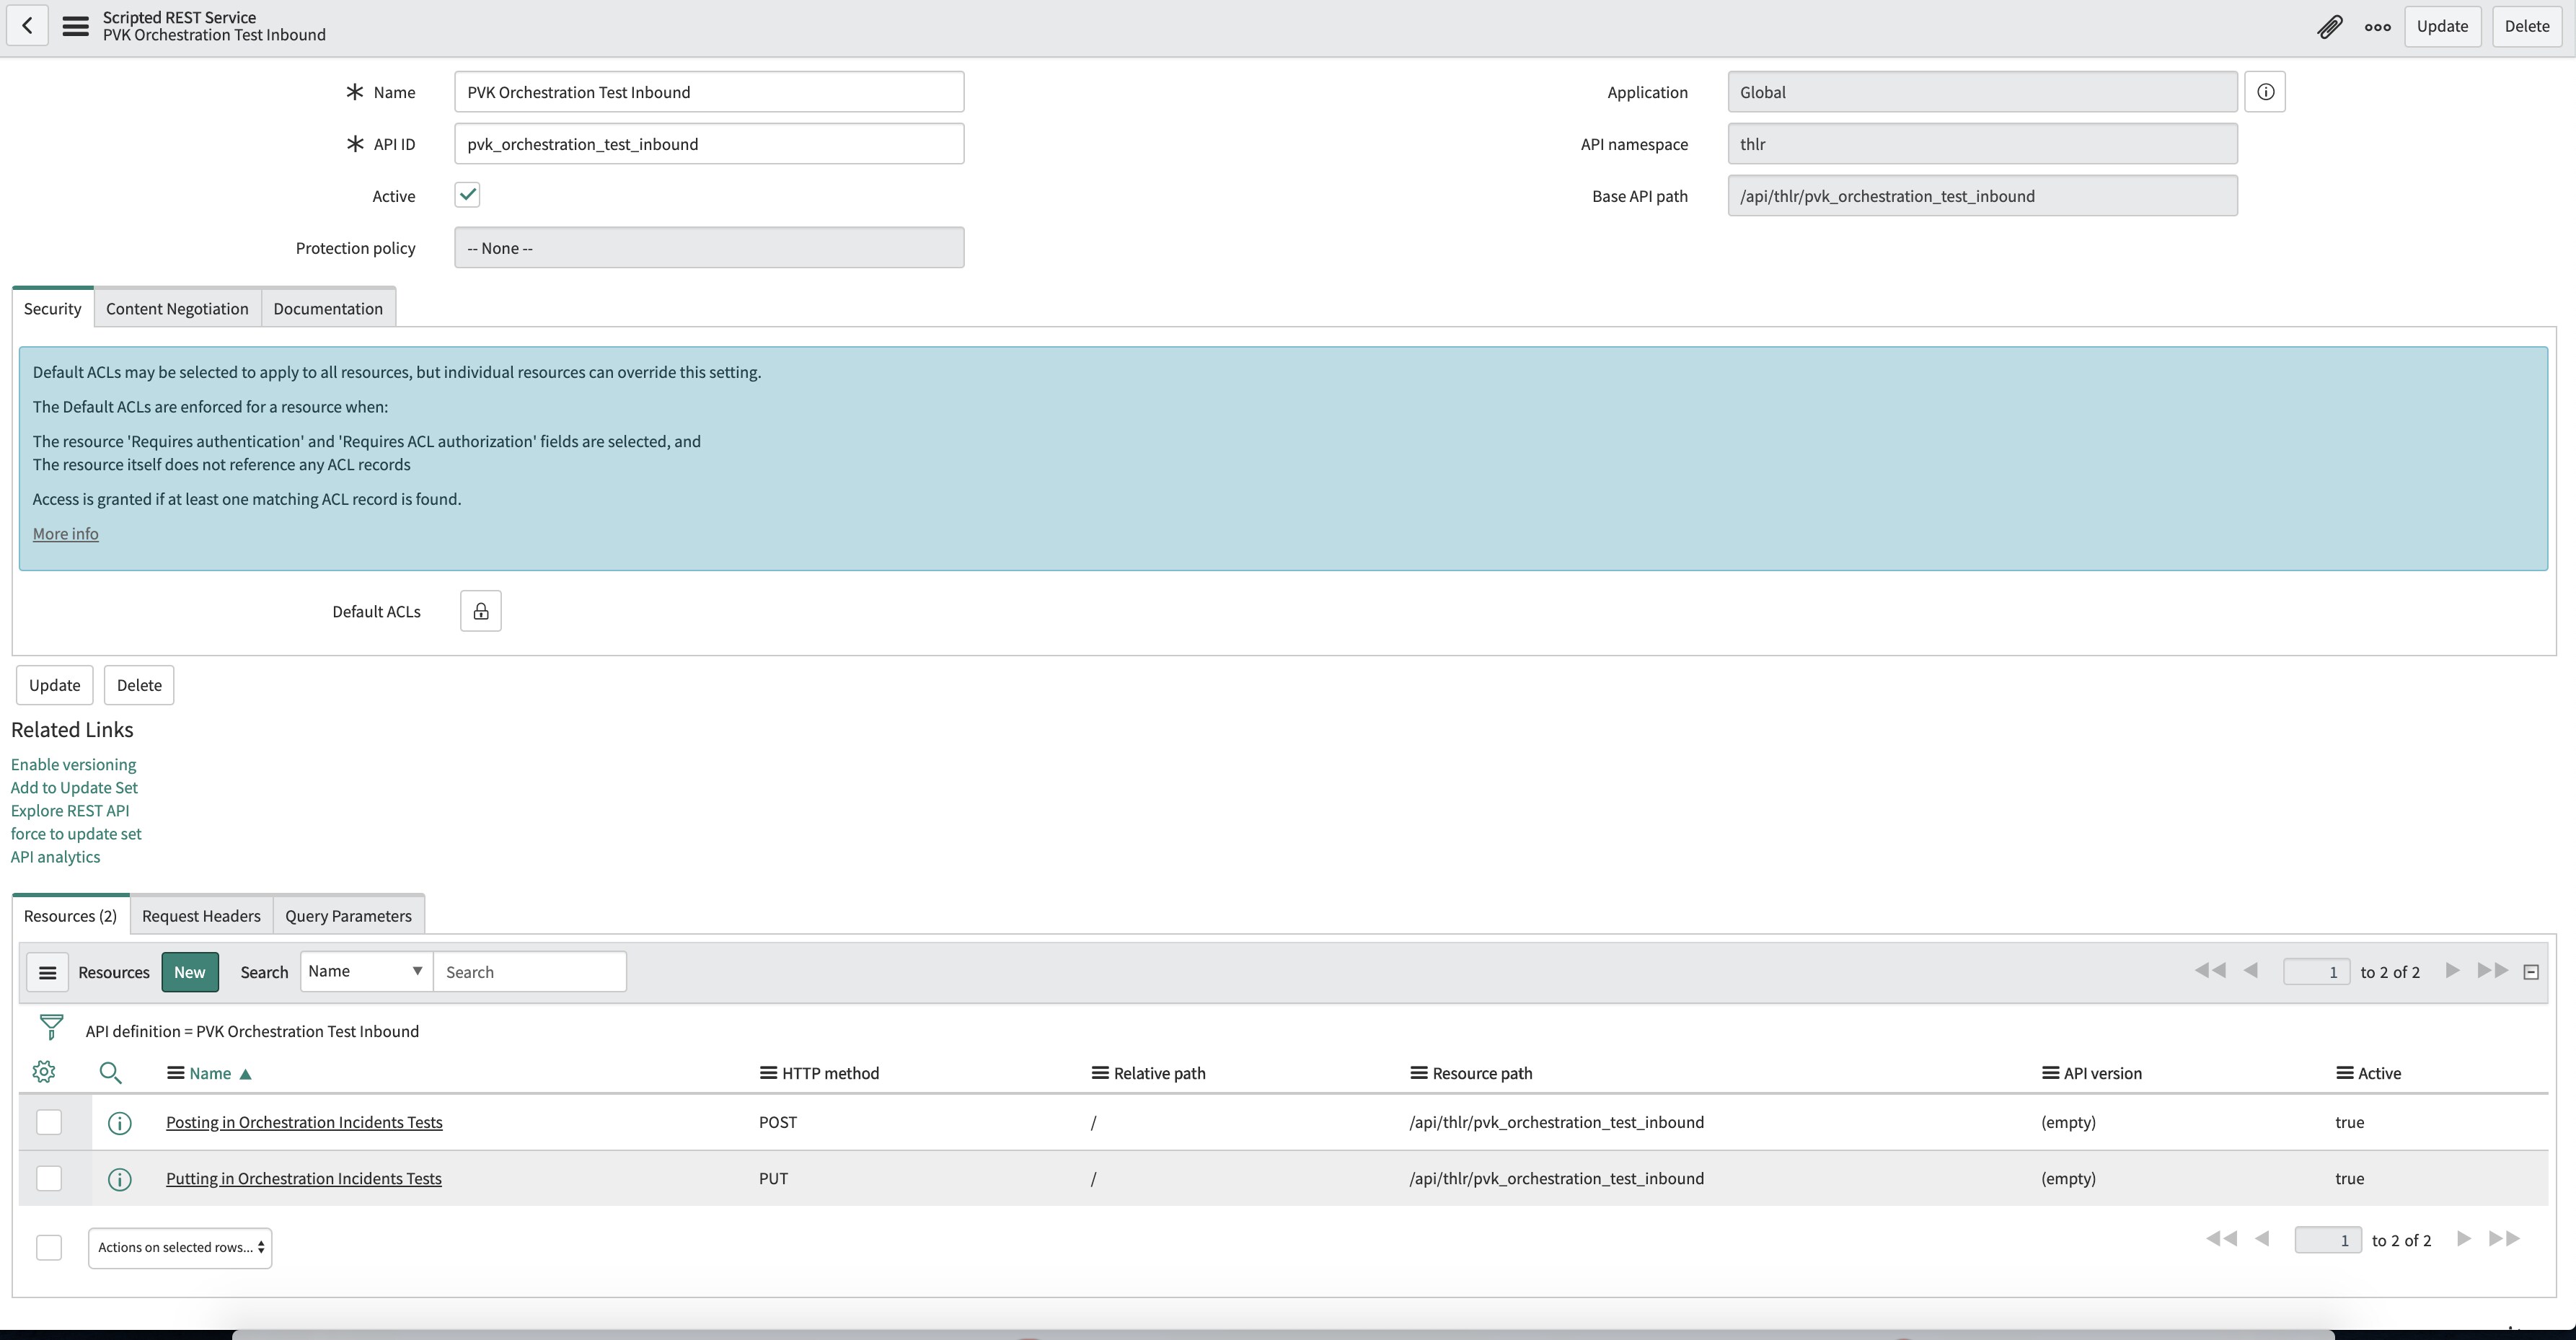Select the Putting in Orchestration row checkbox

click(48, 1178)
